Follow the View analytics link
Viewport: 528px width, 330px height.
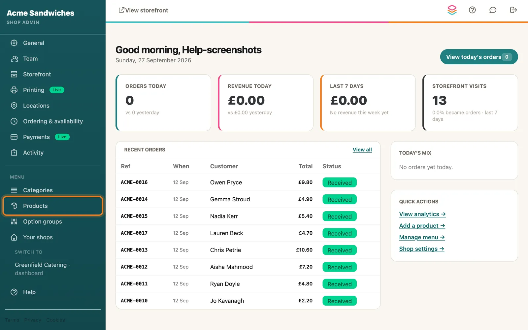click(422, 214)
